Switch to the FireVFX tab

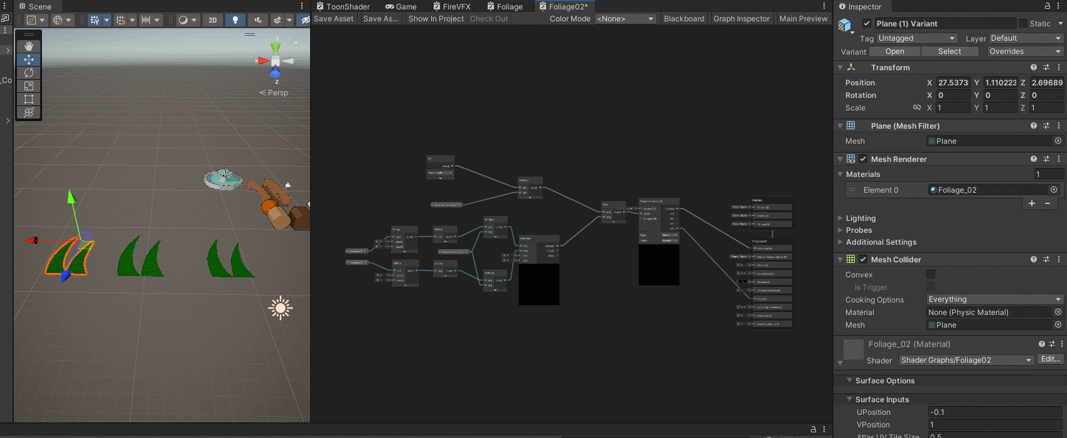[x=452, y=6]
